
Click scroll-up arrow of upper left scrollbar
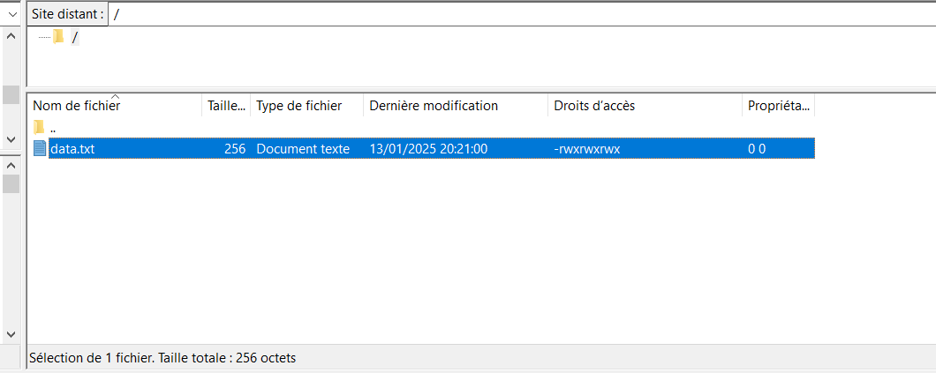point(11,36)
